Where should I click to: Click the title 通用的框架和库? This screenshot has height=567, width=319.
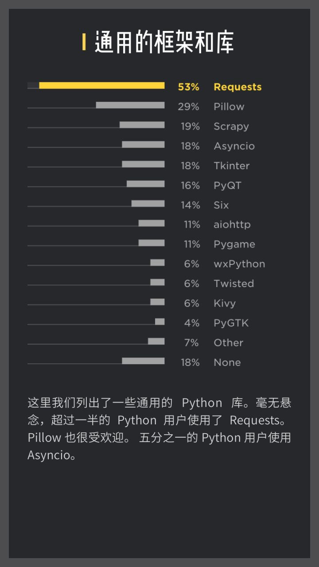click(x=164, y=43)
